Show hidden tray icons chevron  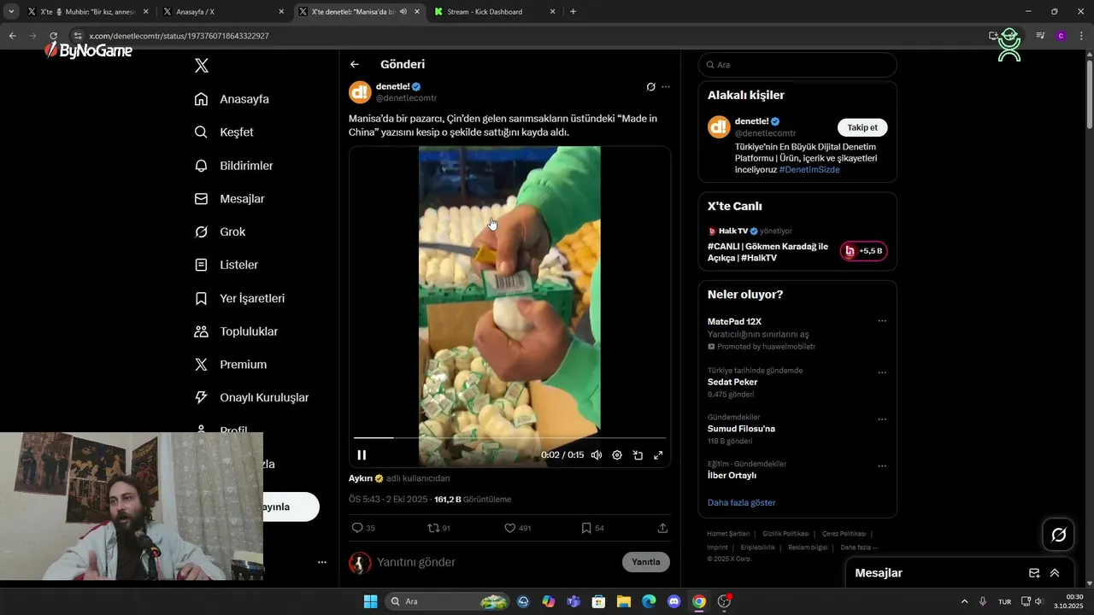point(965,601)
